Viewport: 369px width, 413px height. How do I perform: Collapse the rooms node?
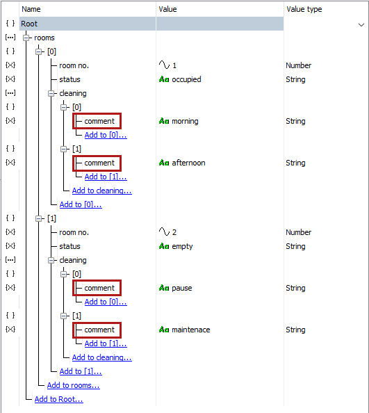[x=26, y=38]
